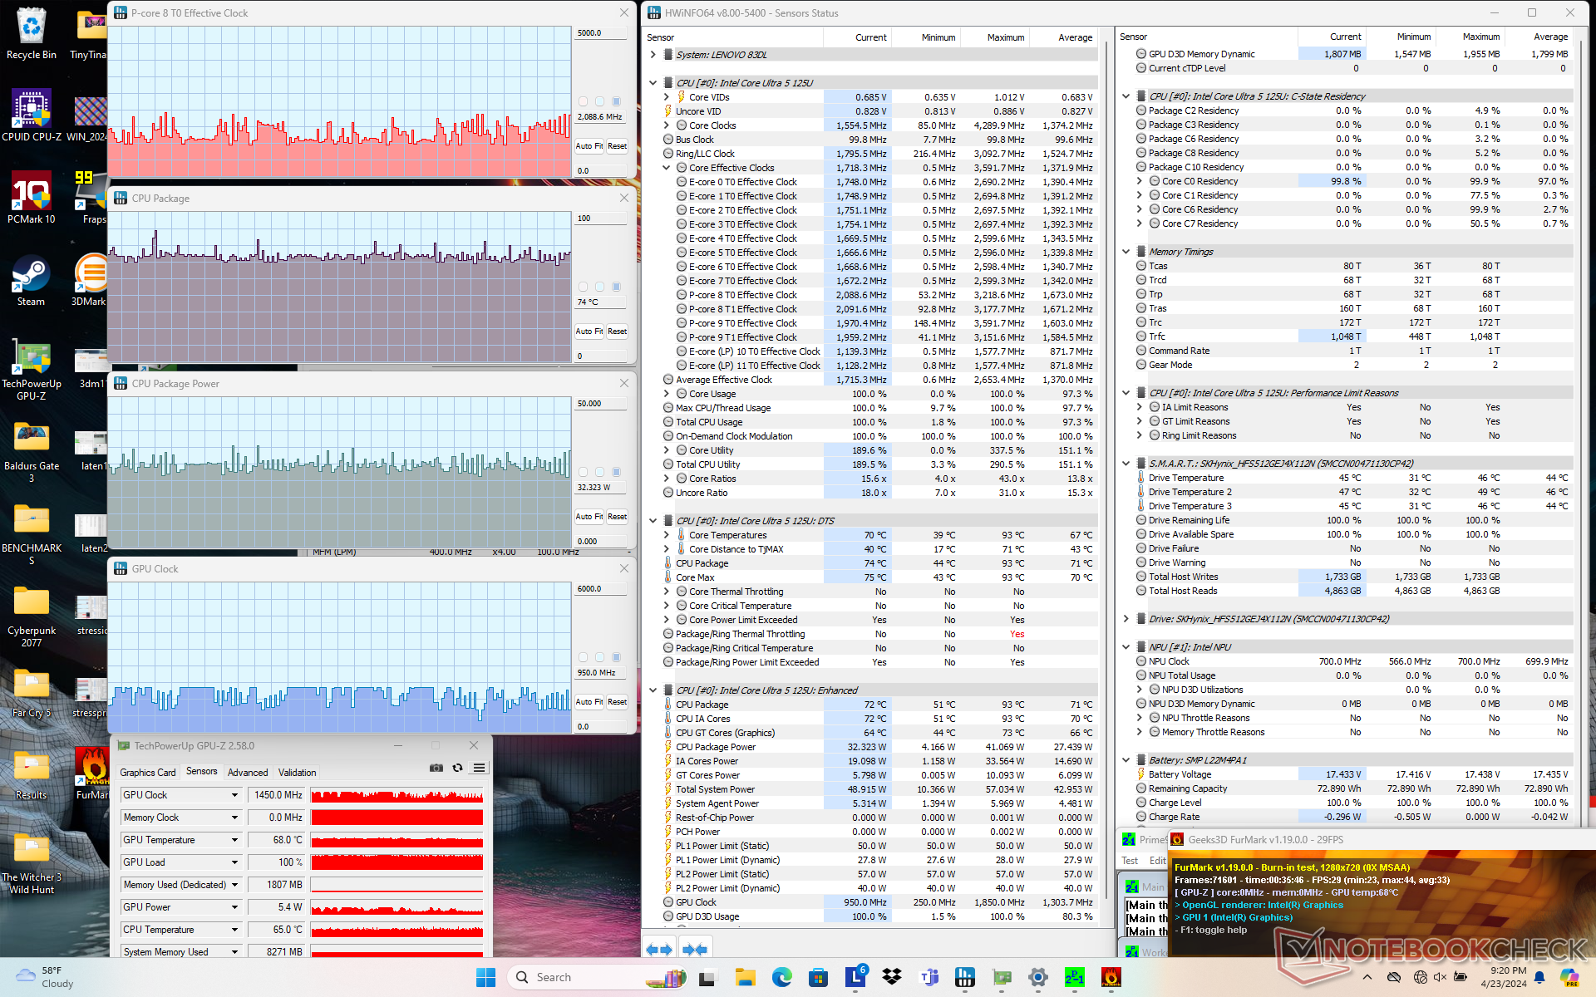Open The Witcher 3 Wild Hunt folder
Screen dimensions: 1596x997
click(32, 862)
